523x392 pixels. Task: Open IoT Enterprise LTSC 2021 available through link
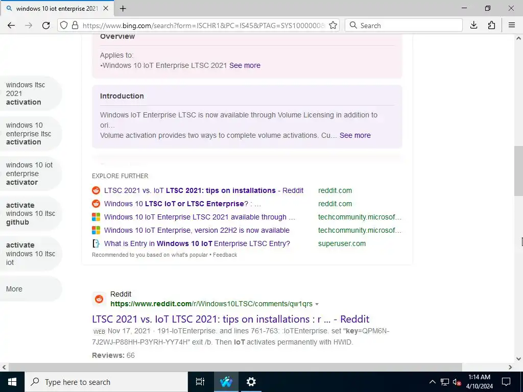[x=200, y=217]
